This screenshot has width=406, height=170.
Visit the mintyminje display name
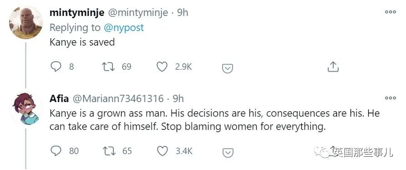[77, 12]
